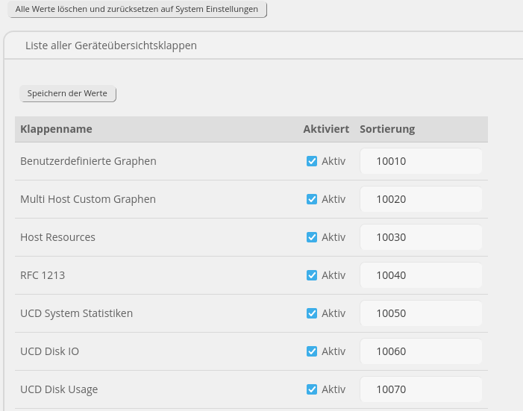The image size is (523, 411).
Task: Toggle the RFC 1213 Aktiv checkbox
Action: [x=312, y=275]
